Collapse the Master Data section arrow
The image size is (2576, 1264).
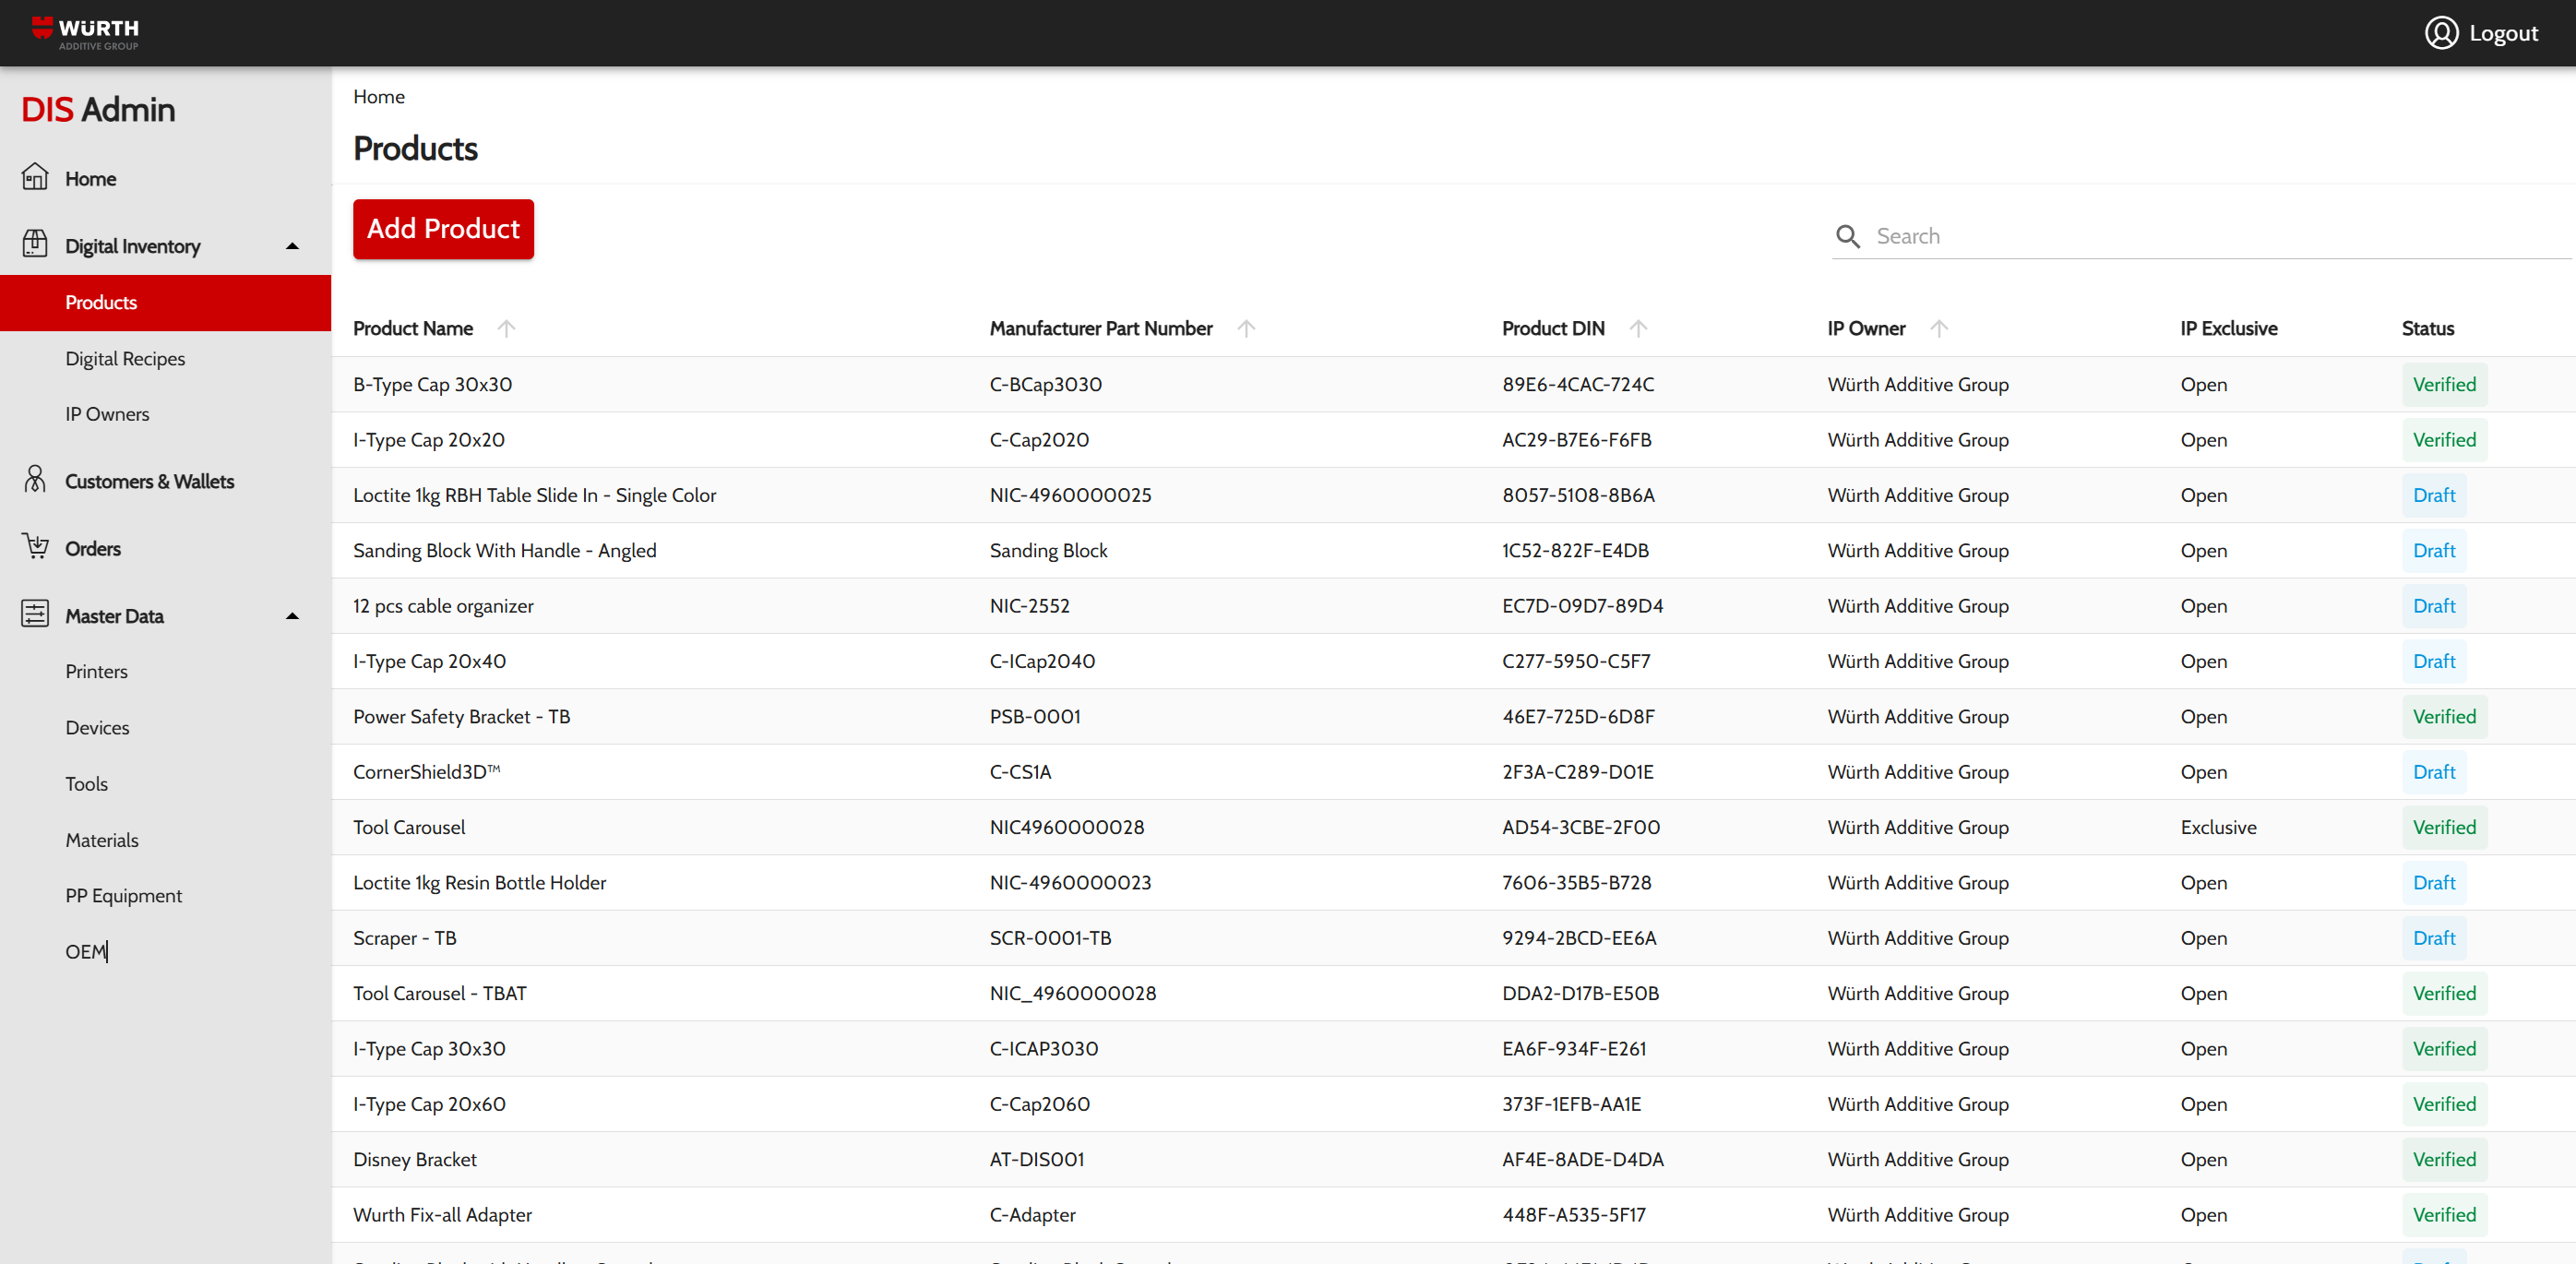(x=292, y=616)
